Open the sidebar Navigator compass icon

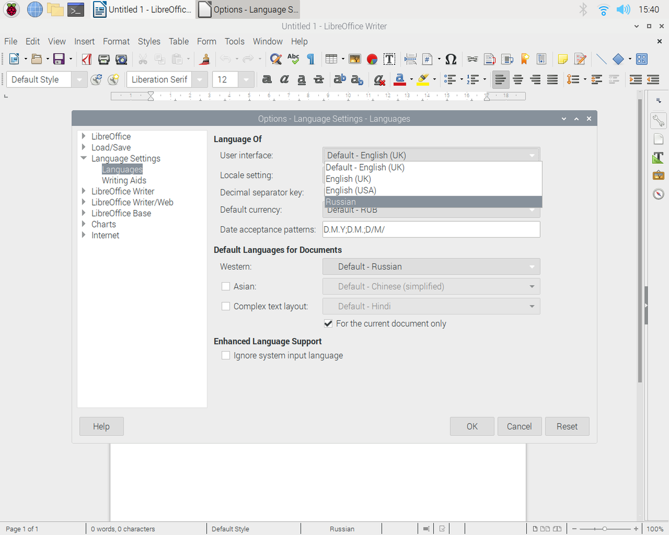658,194
